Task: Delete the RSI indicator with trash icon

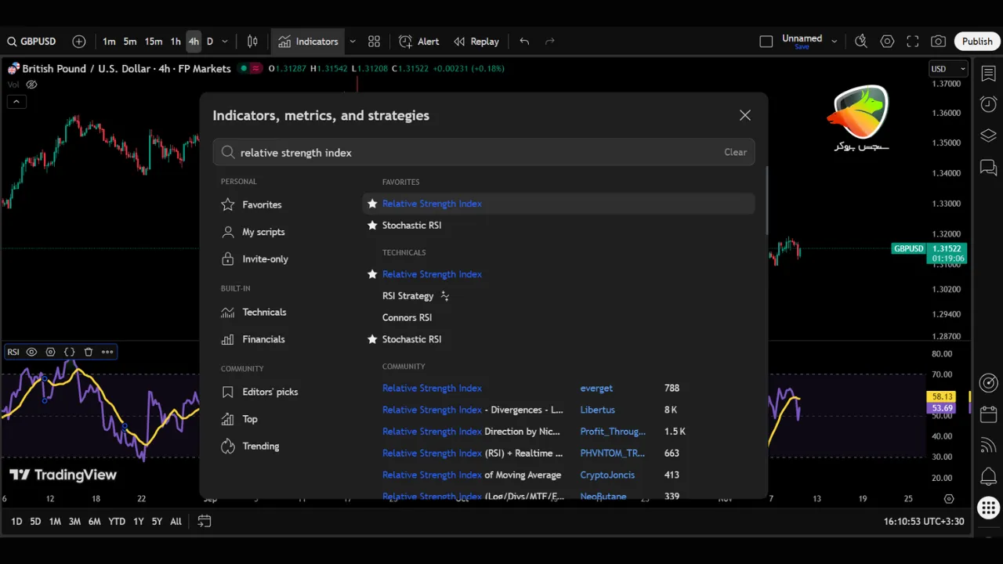Action: tap(89, 352)
